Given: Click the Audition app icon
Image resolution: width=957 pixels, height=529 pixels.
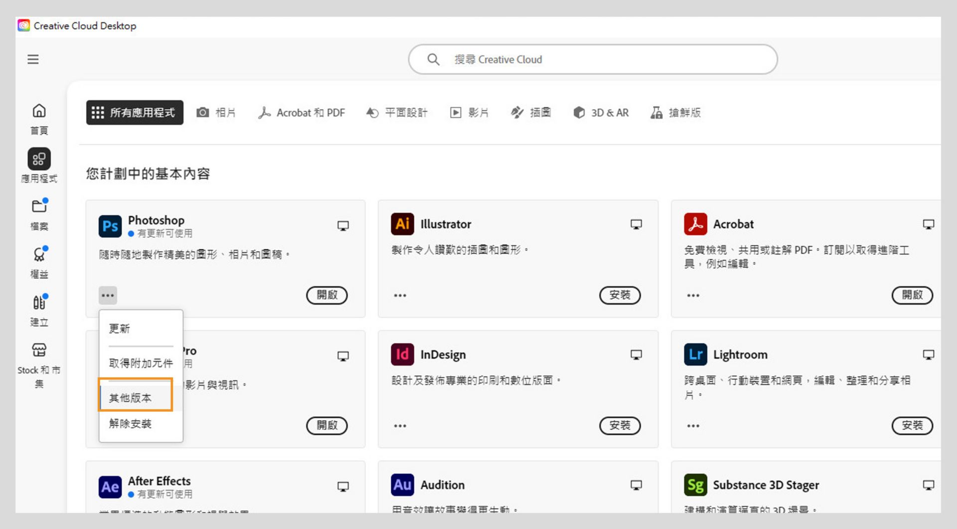Looking at the screenshot, I should pos(402,485).
